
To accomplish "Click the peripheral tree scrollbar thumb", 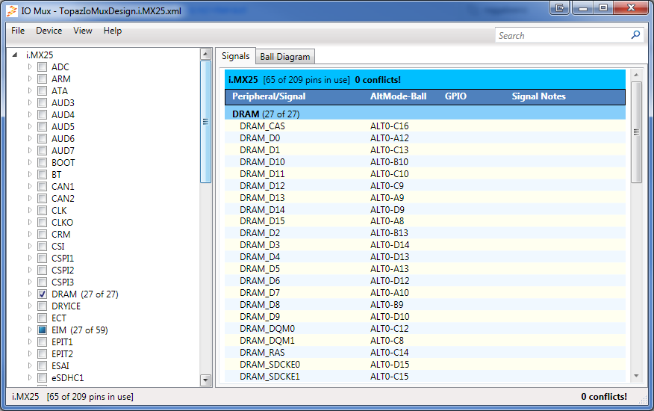I will click(205, 122).
